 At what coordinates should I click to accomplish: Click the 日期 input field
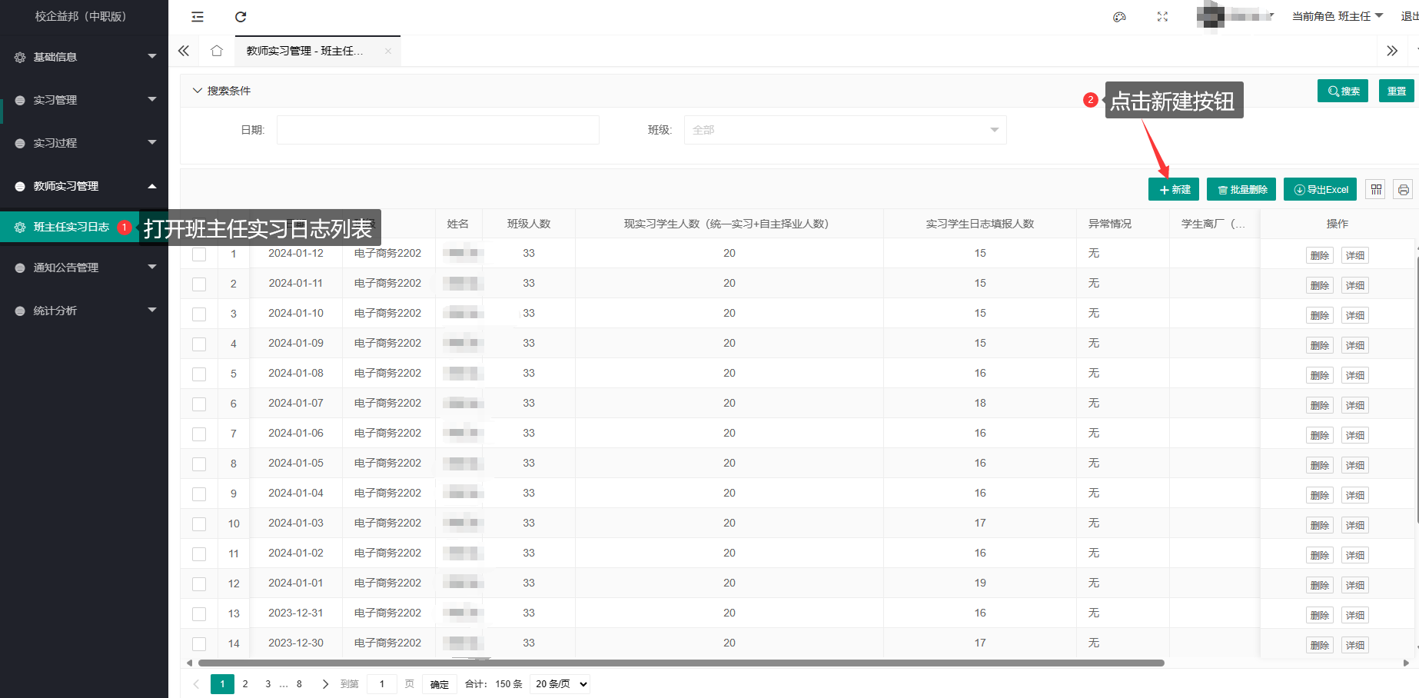(437, 130)
